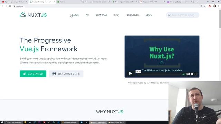Go to the BLOG navigation item

pos(149,15)
